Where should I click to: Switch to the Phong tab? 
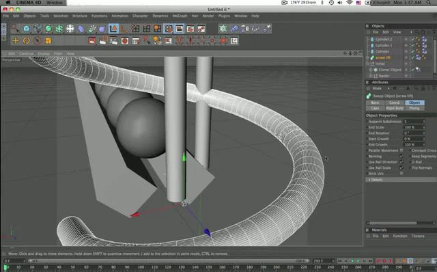click(x=414, y=108)
